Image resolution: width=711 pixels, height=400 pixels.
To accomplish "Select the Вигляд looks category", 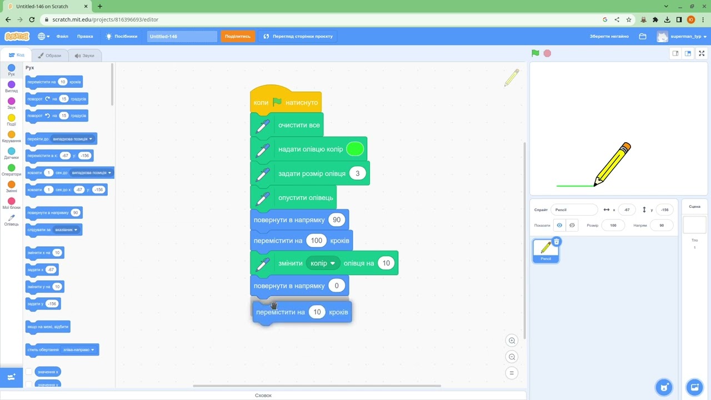I will tap(11, 87).
